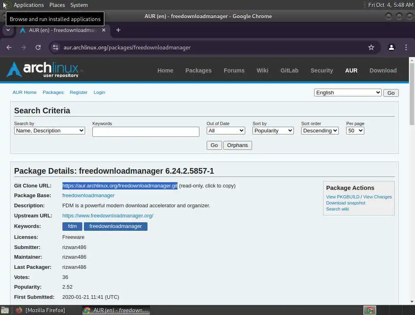The image size is (415, 315).
Task: Click the AUR Home link
Action: pos(25,92)
